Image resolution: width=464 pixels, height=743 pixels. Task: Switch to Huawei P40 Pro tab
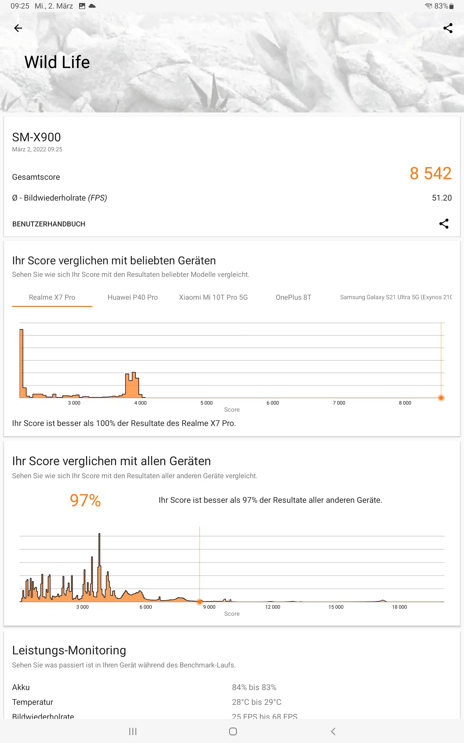133,297
